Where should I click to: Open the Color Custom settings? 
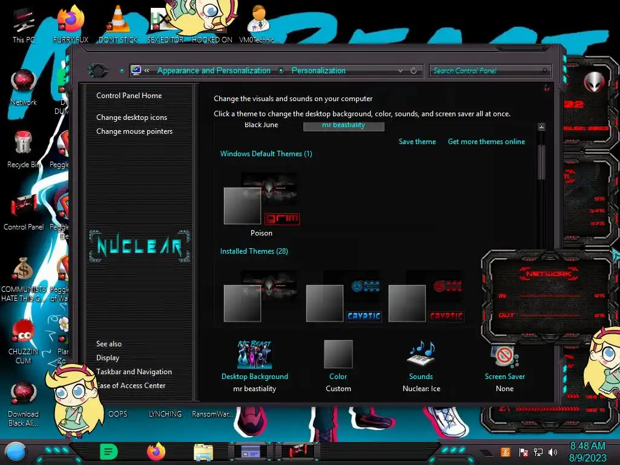(x=338, y=366)
